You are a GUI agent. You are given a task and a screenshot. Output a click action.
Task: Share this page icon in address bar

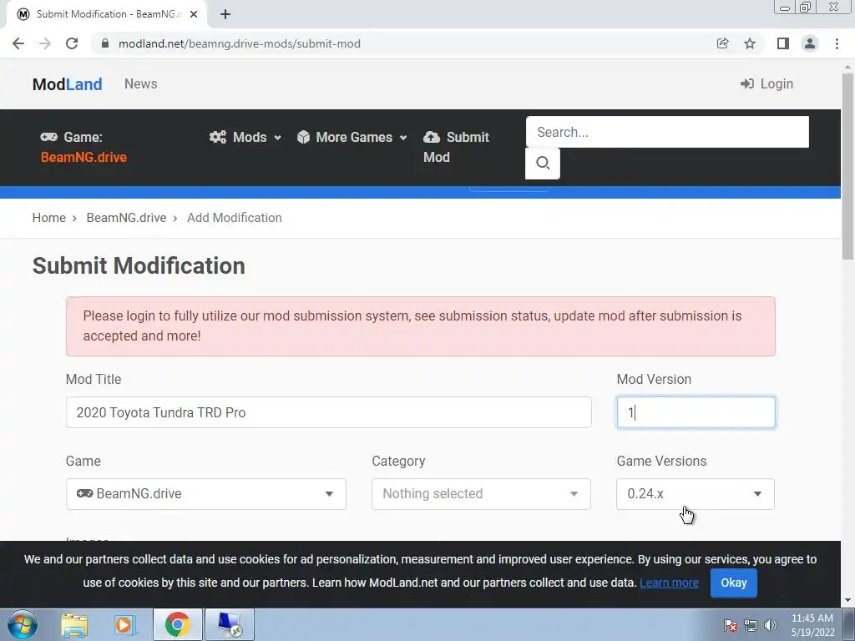pyautogui.click(x=722, y=43)
